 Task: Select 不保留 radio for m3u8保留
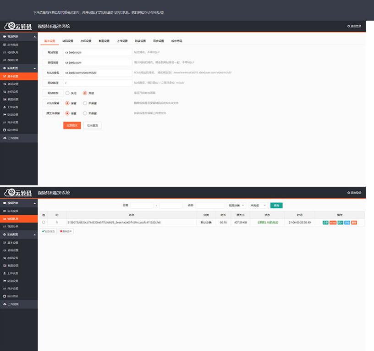(85, 103)
